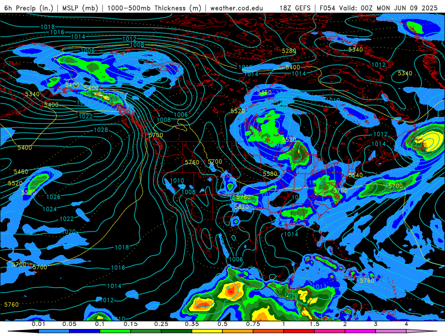Click the '6h Precip (in.)' title text

29,8
